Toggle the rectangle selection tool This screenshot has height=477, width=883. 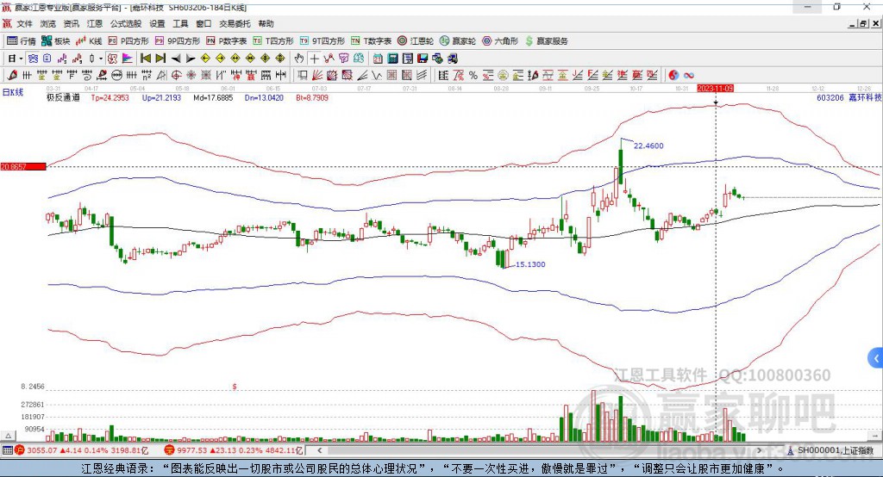[x=302, y=76]
